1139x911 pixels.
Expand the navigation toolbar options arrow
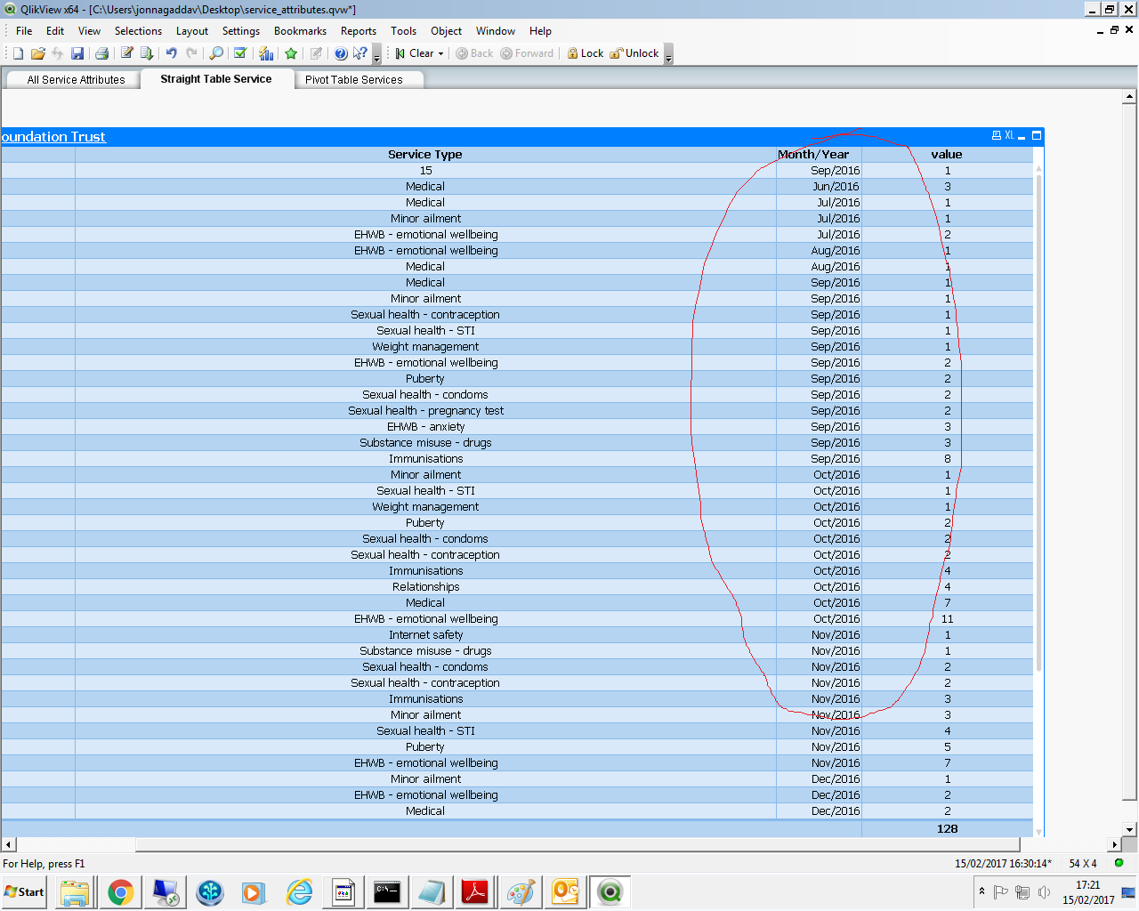tap(668, 54)
